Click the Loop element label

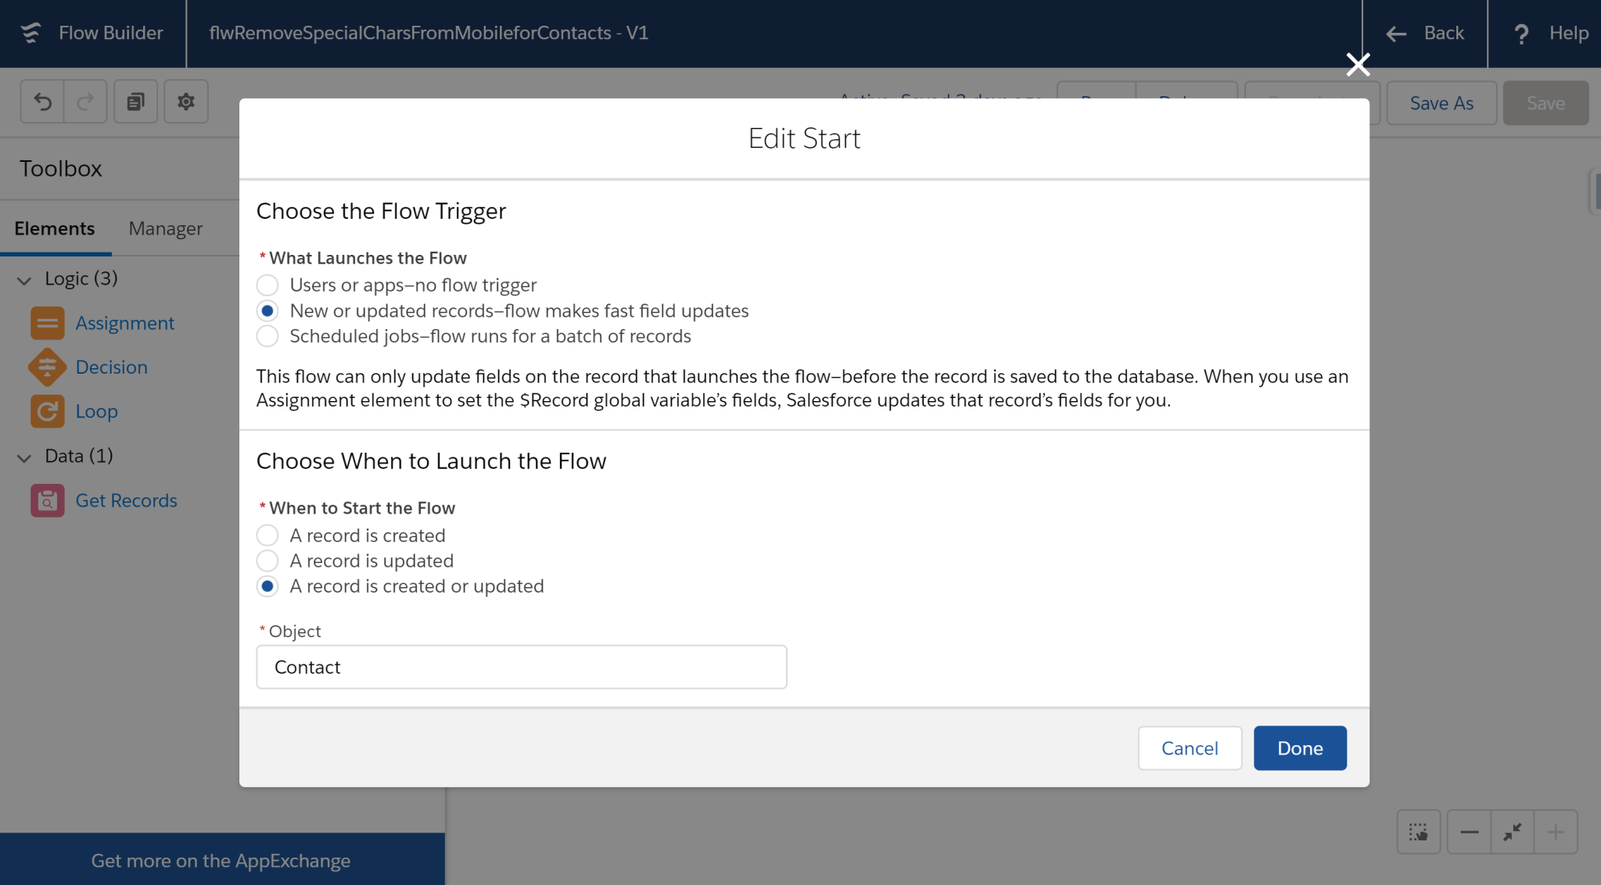(97, 411)
